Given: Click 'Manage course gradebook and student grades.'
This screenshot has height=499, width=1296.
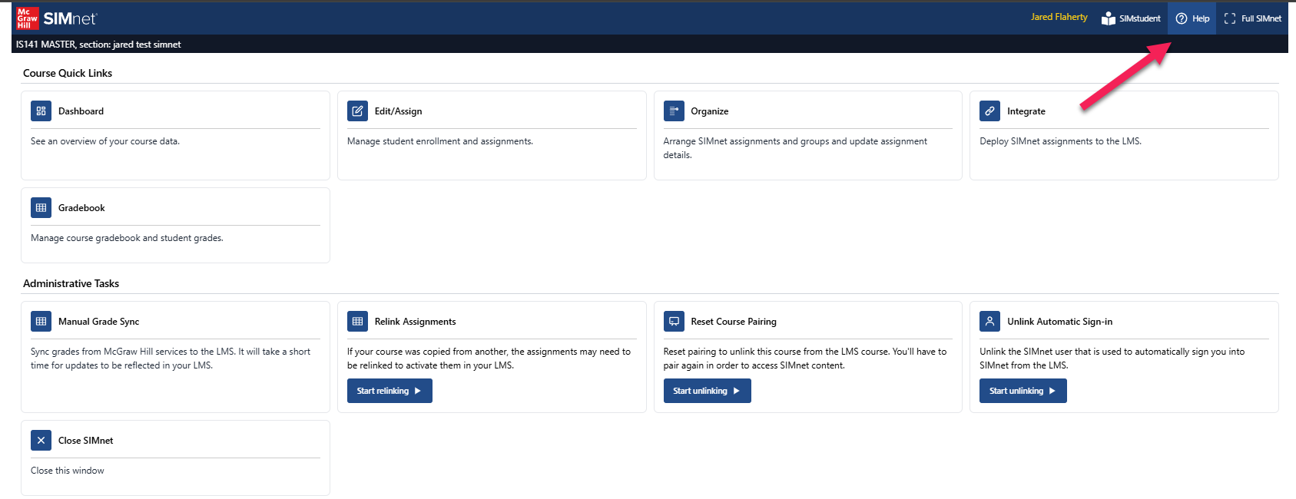Looking at the screenshot, I should pyautogui.click(x=127, y=238).
